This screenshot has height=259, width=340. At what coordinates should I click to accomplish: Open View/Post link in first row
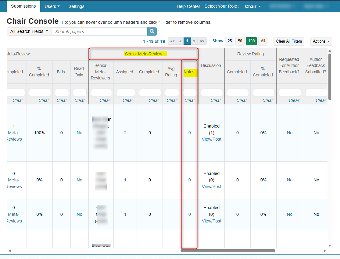(212, 139)
